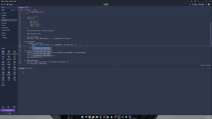Open the Windows Start menu
The height and width of the screenshot is (119, 212).
82,117
